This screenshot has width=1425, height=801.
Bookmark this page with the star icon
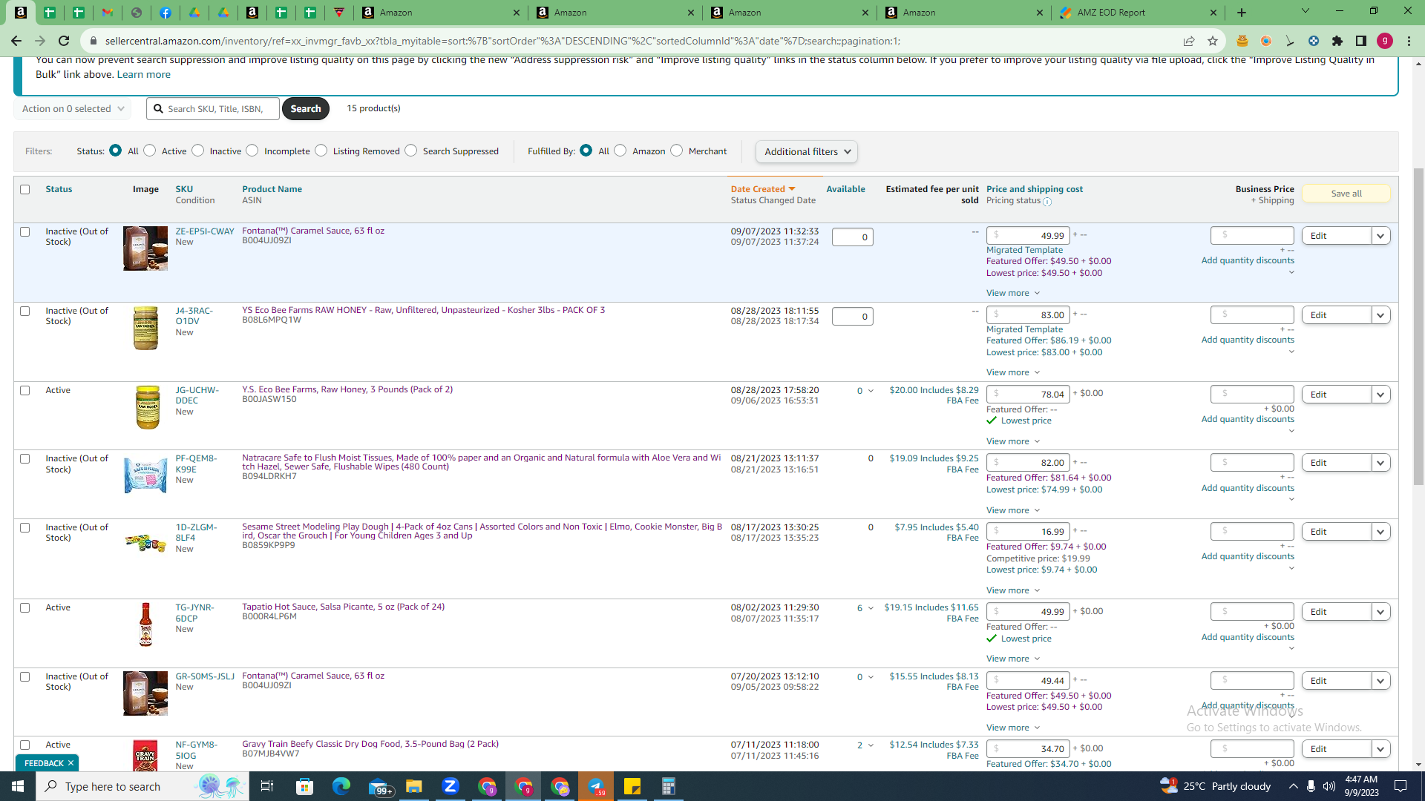click(1213, 41)
